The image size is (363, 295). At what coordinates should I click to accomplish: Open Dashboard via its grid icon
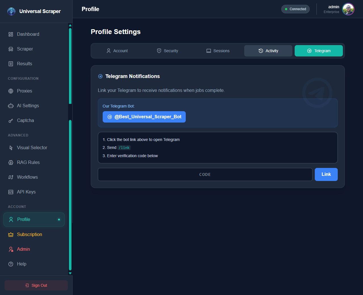[11, 34]
